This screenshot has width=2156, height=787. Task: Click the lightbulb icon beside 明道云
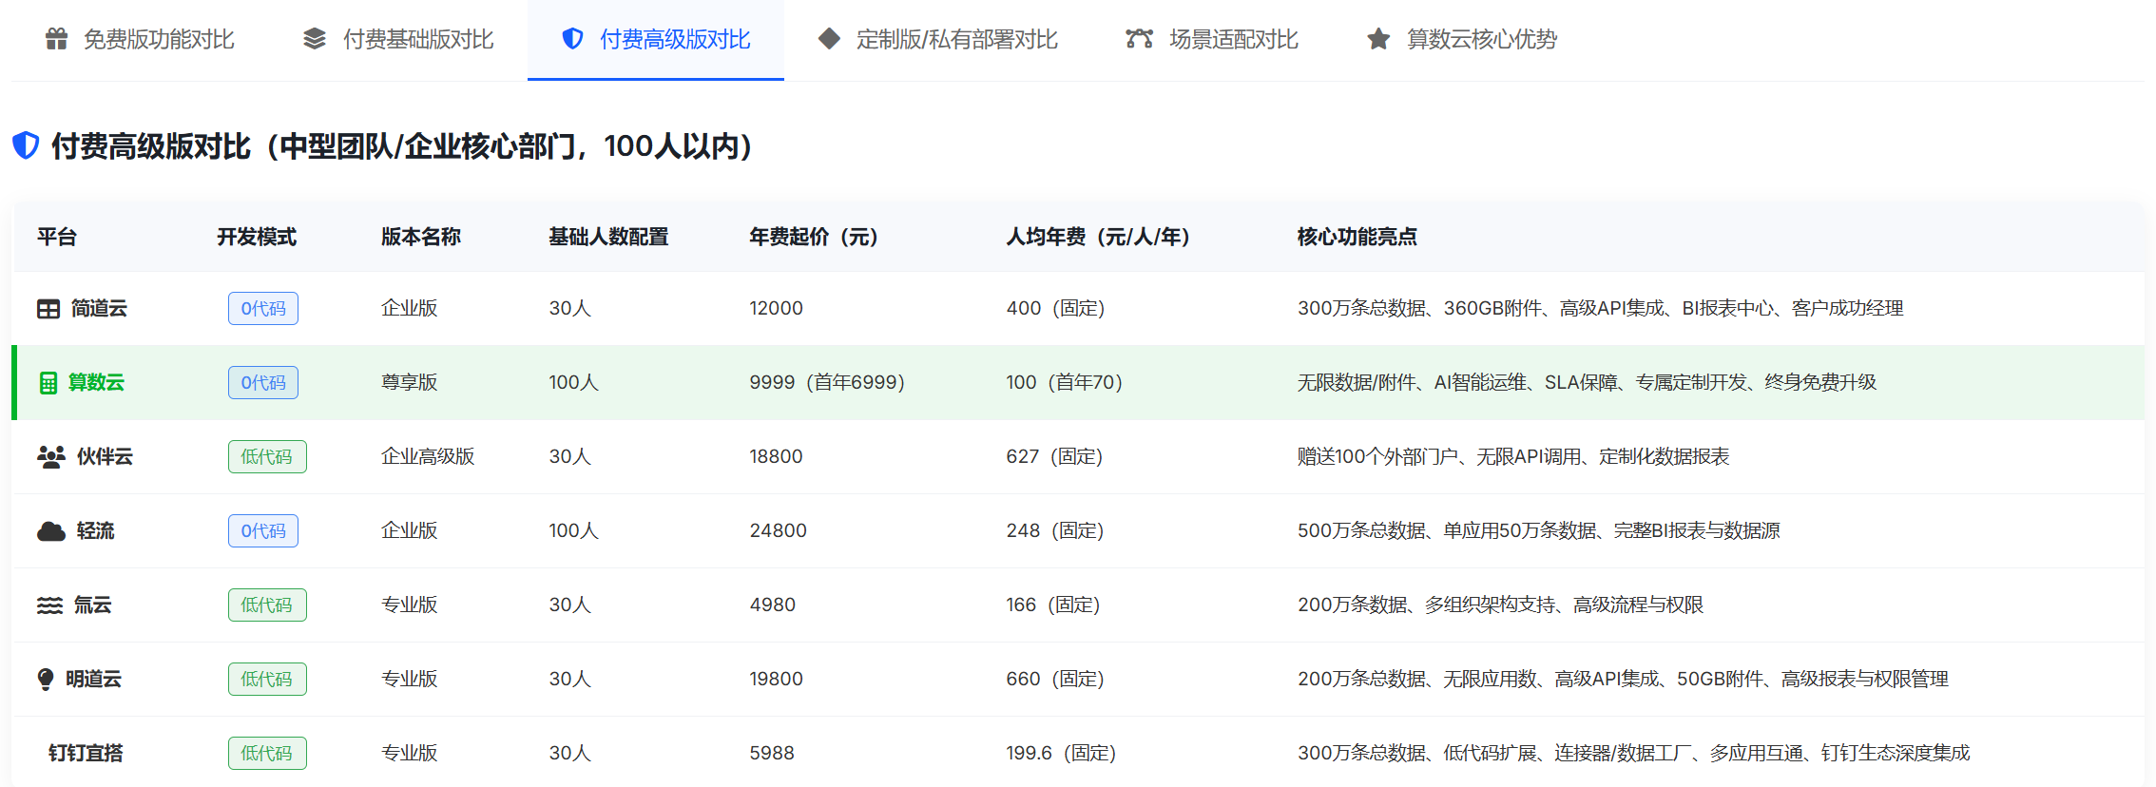[x=46, y=680]
